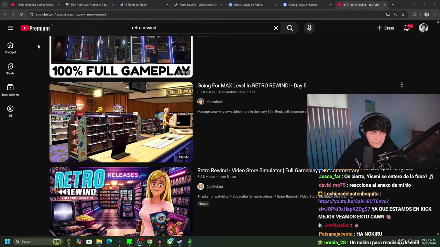The width and height of the screenshot is (440, 247).
Task: Open Xbox app from the taskbar
Action: coord(170,242)
